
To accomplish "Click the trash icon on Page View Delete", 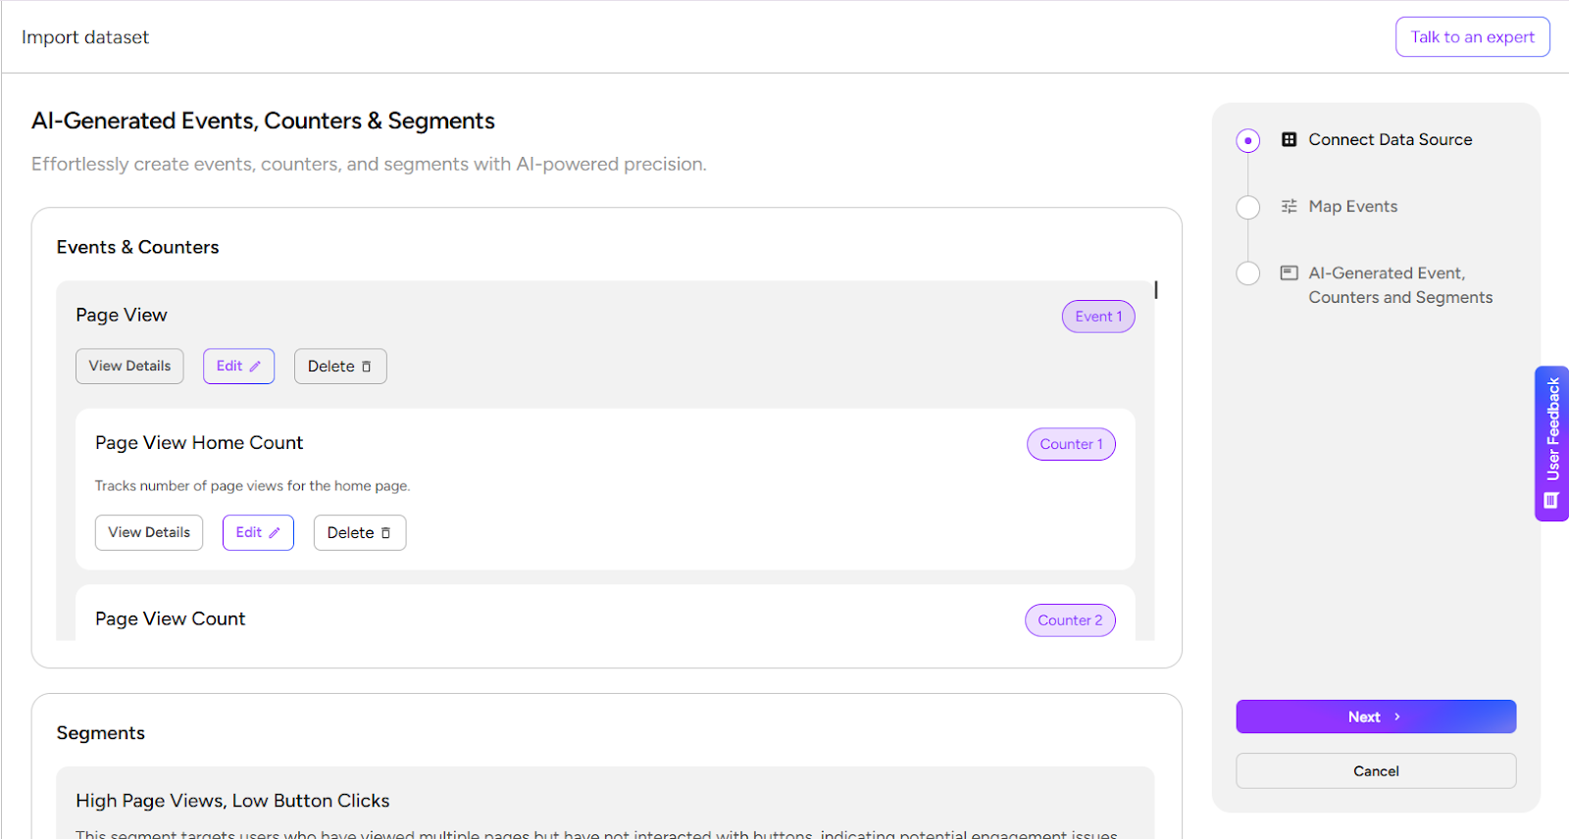I will click(x=367, y=367).
